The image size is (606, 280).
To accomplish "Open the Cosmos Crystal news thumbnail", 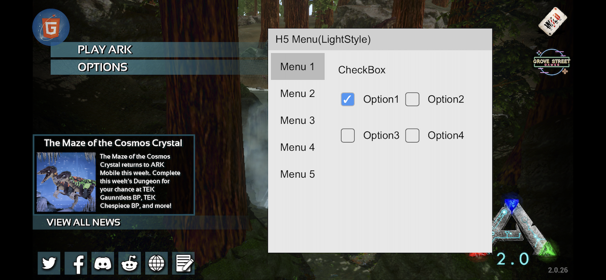I will coord(66,182).
